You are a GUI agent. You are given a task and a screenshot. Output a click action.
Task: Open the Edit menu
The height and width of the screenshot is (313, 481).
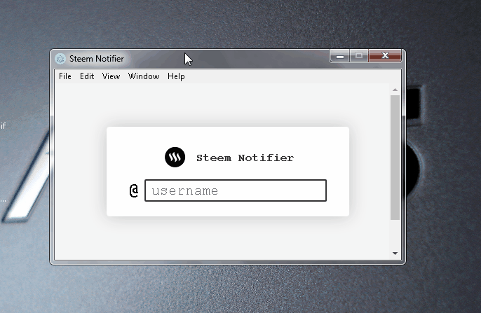[87, 76]
